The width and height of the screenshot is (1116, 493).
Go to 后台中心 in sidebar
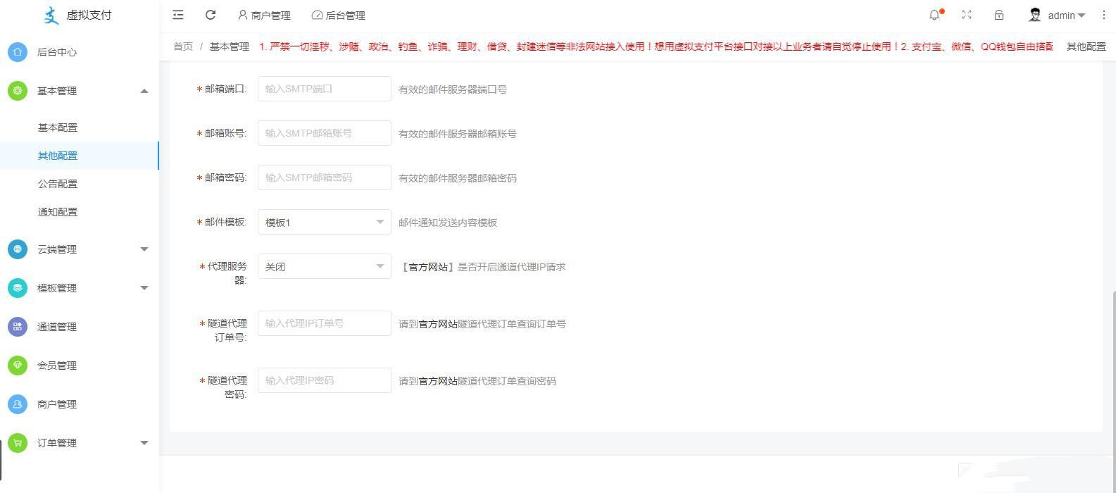click(57, 52)
